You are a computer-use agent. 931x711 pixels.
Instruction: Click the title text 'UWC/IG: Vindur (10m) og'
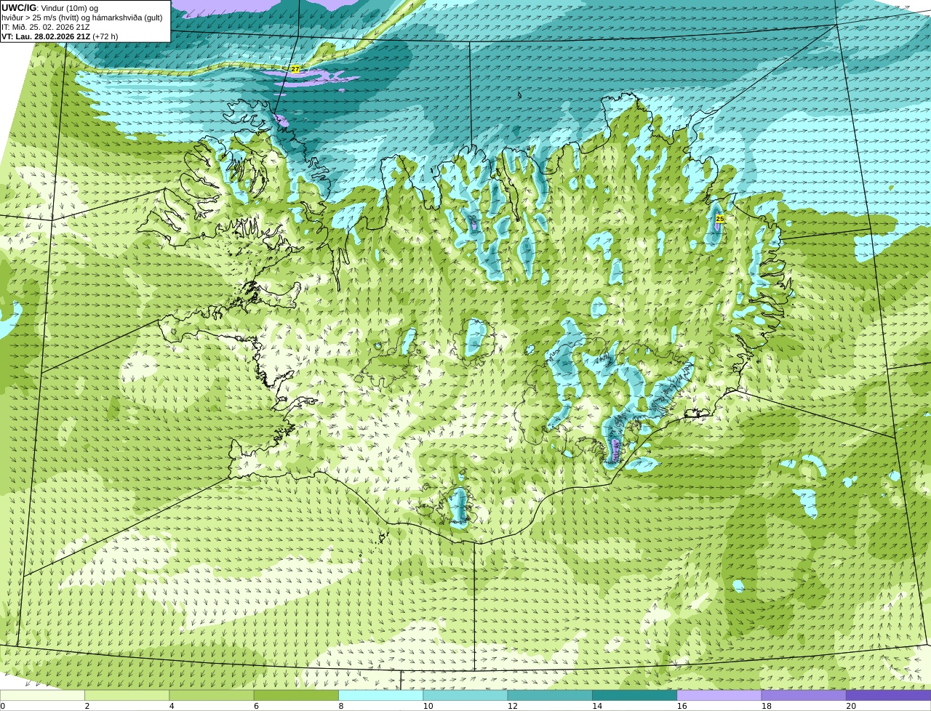[49, 8]
